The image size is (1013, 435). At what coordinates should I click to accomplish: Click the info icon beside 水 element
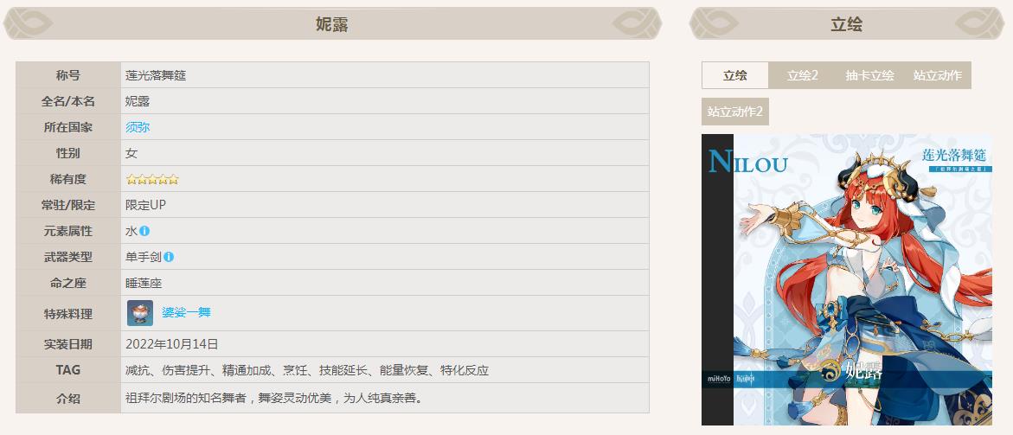click(x=144, y=231)
